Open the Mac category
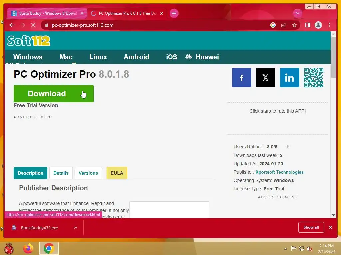Image resolution: width=341 pixels, height=255 pixels. 66,57
